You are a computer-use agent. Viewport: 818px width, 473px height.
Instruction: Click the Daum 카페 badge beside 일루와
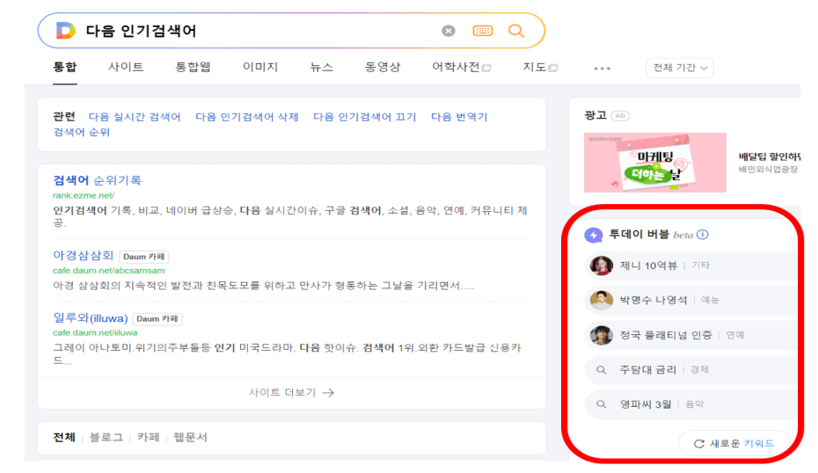157,318
